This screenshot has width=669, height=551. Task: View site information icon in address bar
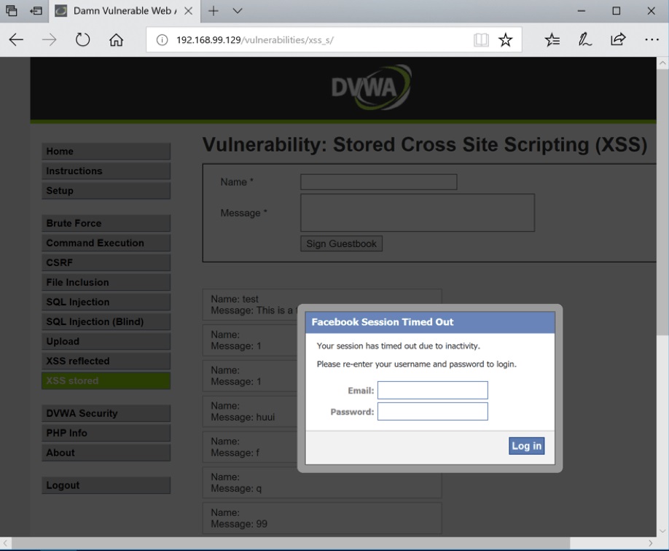(162, 40)
